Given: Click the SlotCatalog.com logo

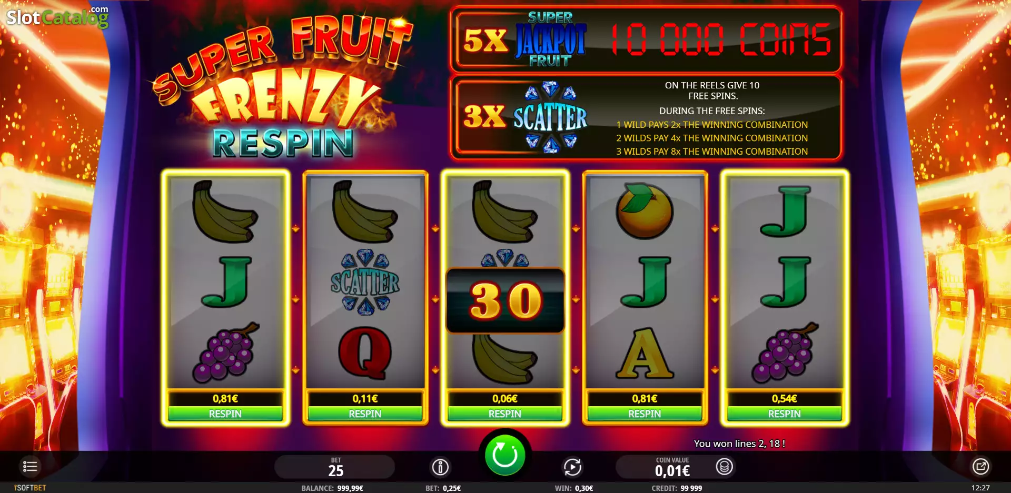Looking at the screenshot, I should point(57,17).
